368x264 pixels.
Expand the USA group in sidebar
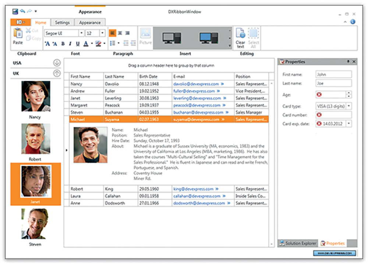57,63
